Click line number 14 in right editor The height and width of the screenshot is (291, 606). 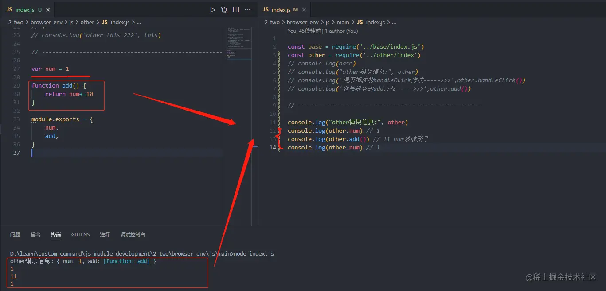(272, 148)
